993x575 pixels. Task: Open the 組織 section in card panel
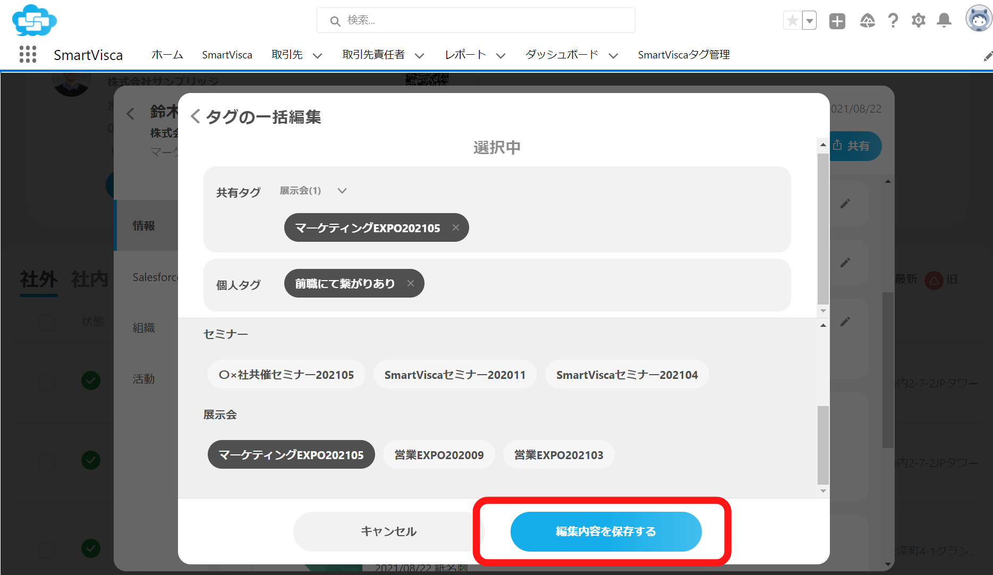click(x=143, y=328)
